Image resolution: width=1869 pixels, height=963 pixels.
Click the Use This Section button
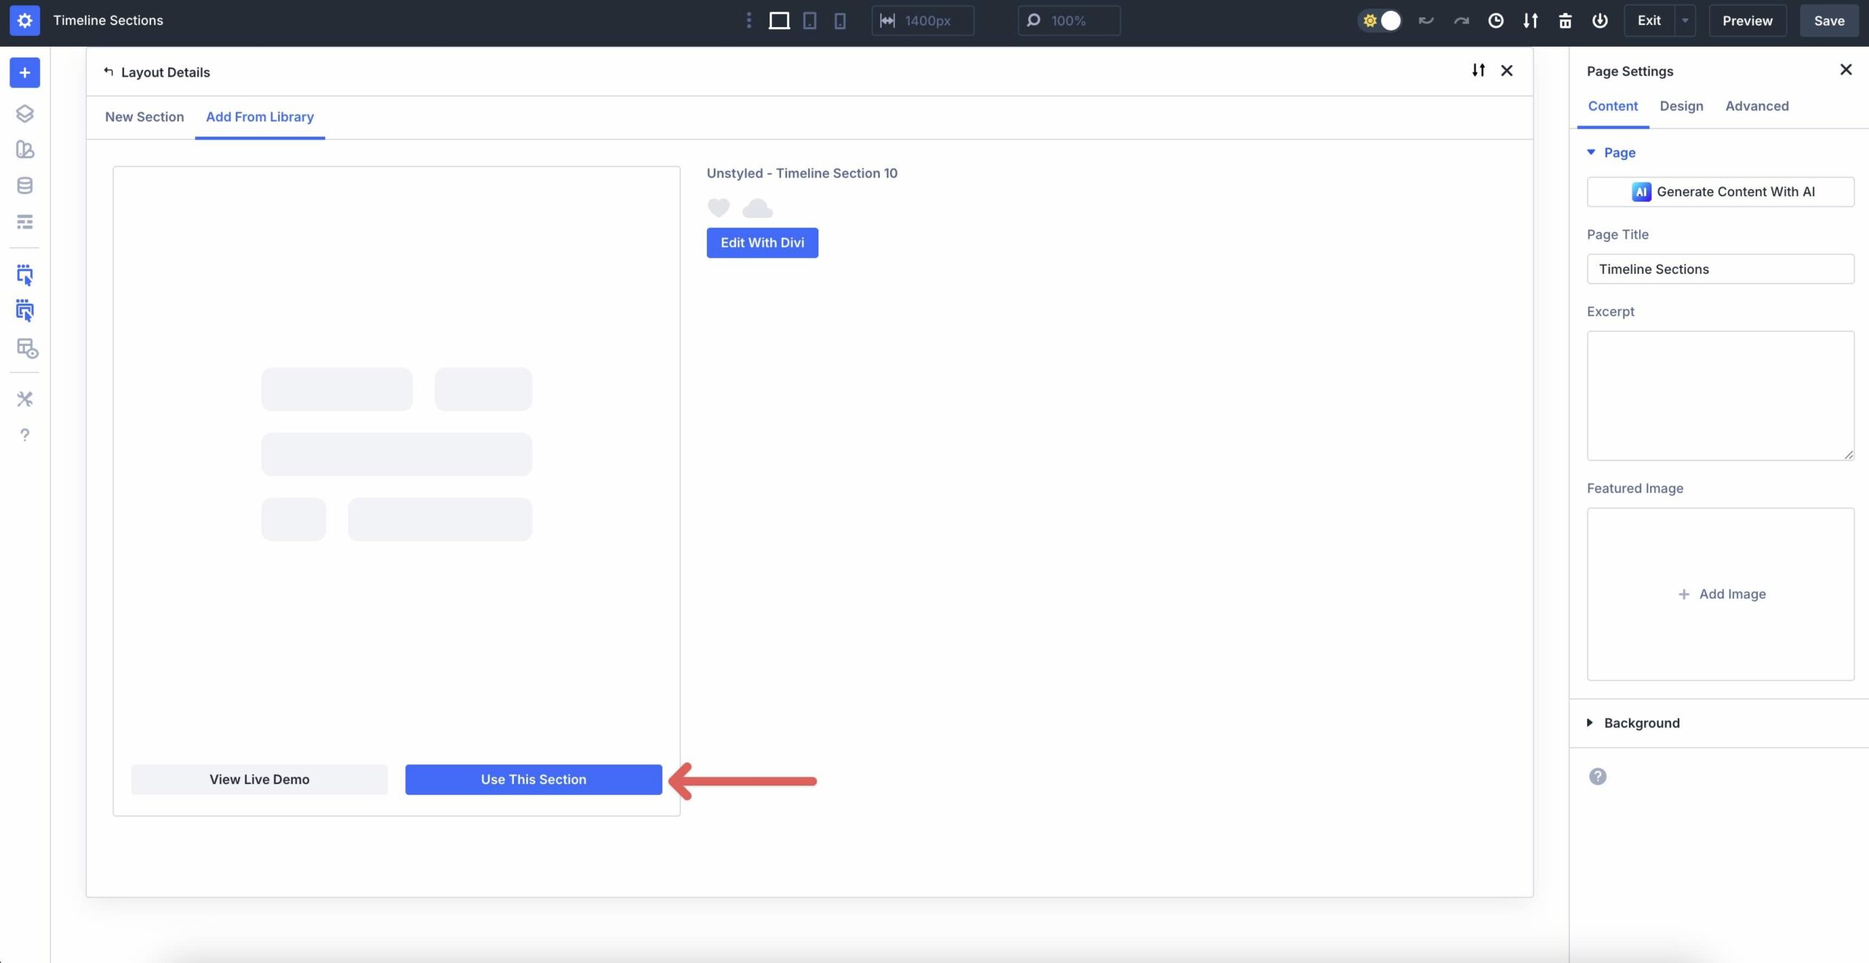click(x=532, y=779)
